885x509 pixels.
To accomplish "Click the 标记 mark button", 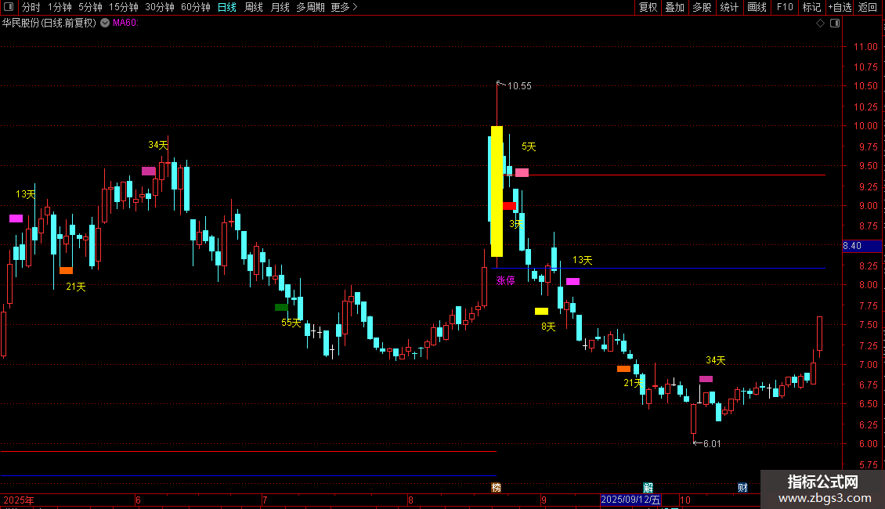I will pyautogui.click(x=811, y=7).
